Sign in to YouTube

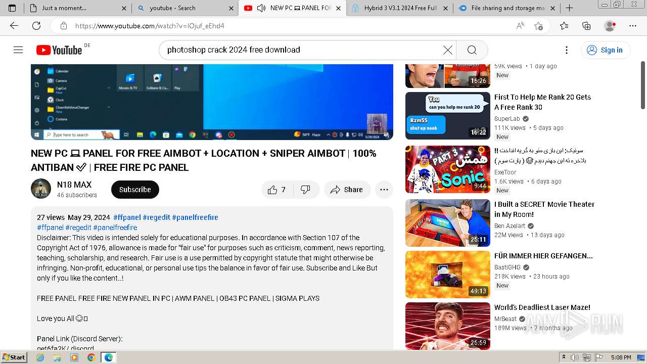click(605, 50)
